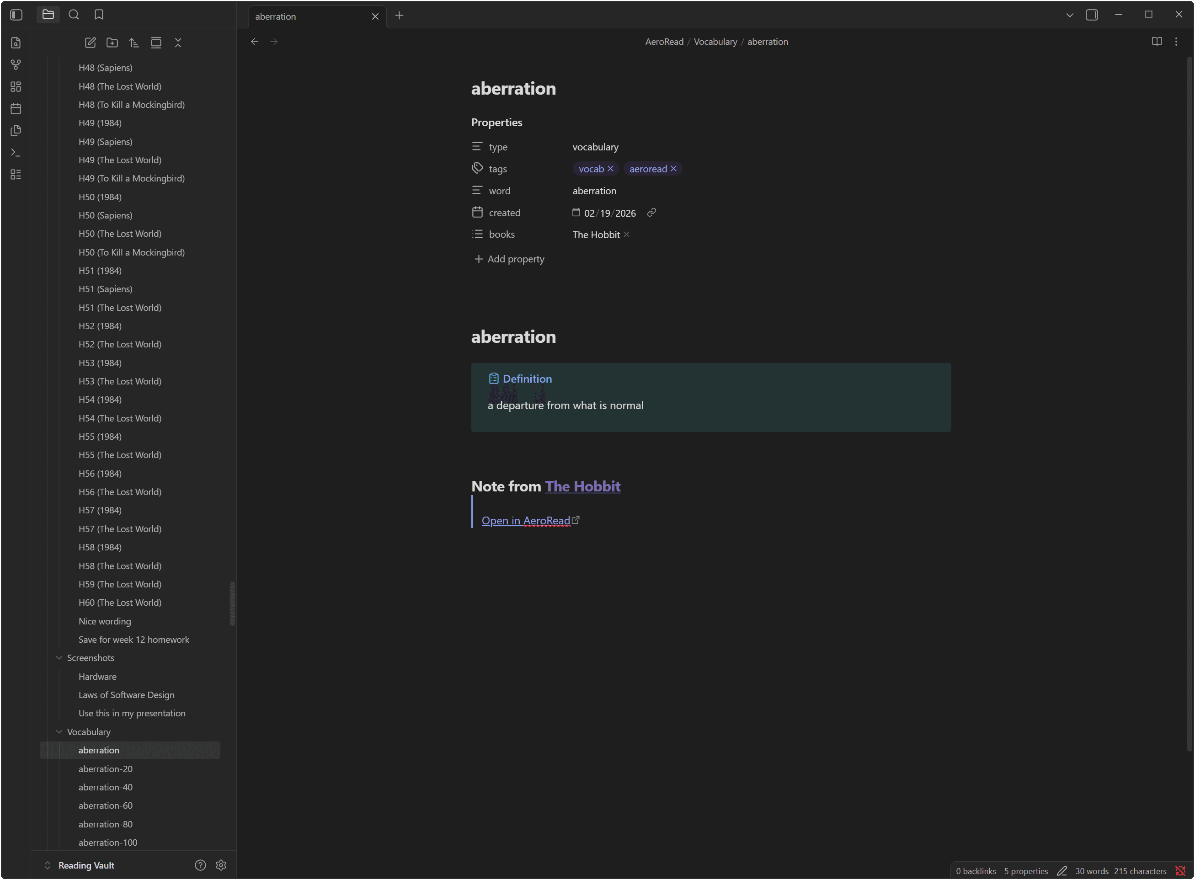Select the aberration tab
1195x880 pixels.
299,16
